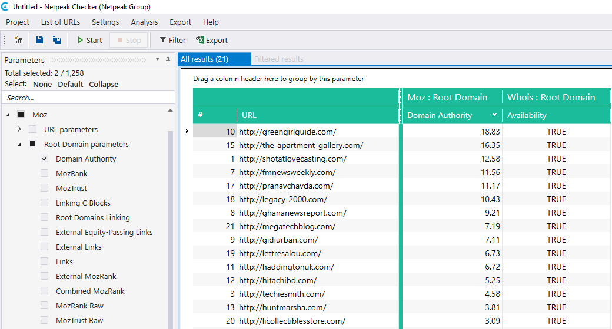Click the 11.56 Domain Authority value
Screen dimensions: 612x329
point(490,172)
